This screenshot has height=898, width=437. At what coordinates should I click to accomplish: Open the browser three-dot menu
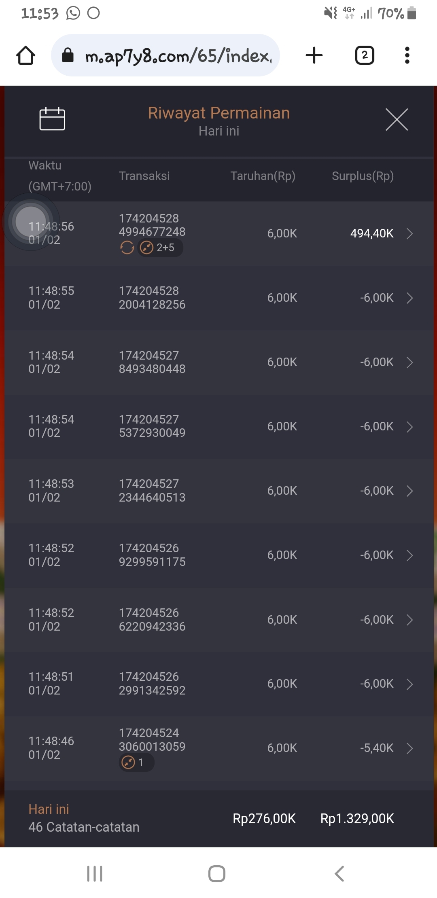pos(407,55)
